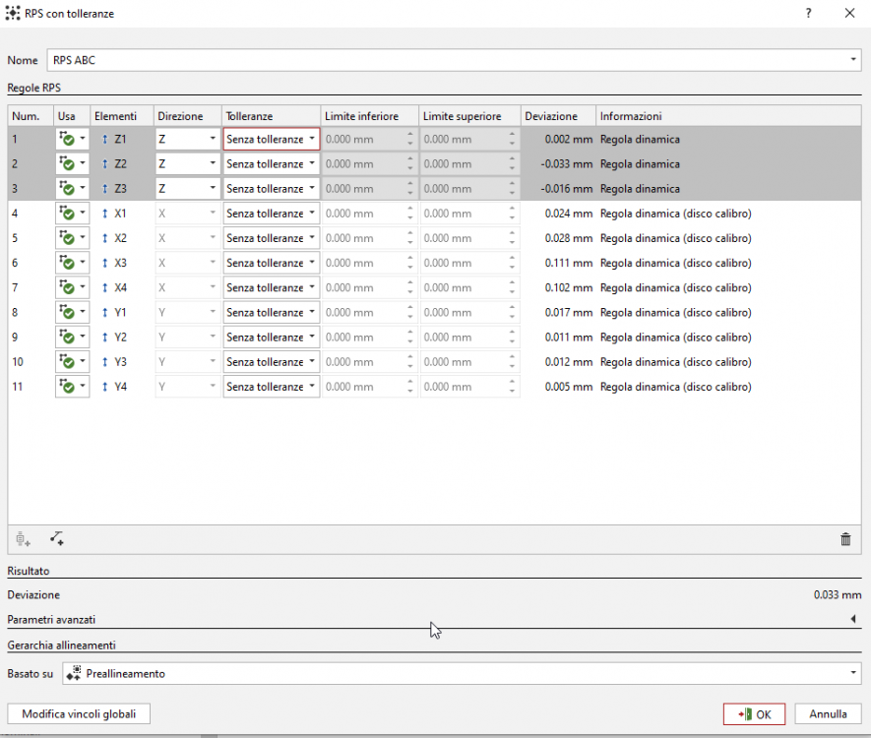Open Tolleranze dropdown for row X1
871x738 pixels.
point(271,214)
